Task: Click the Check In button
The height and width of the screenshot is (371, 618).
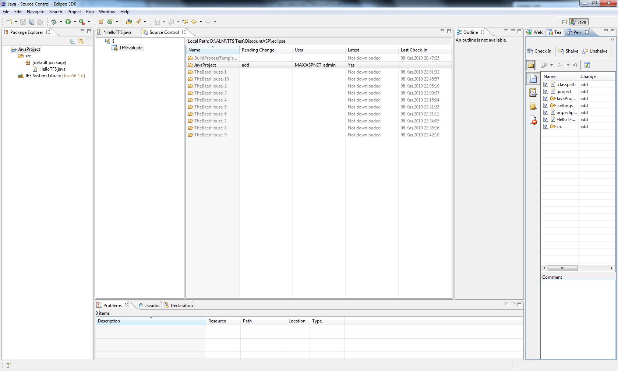Action: coord(539,51)
